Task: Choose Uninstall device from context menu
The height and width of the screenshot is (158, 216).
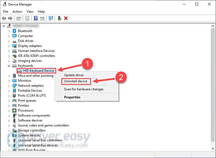Action: pyautogui.click(x=76, y=81)
